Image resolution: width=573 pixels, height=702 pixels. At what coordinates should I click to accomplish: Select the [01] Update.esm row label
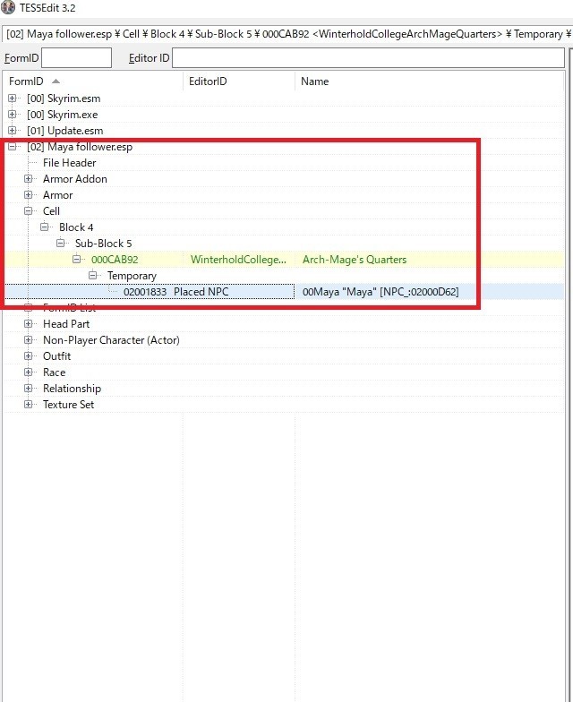(x=64, y=131)
